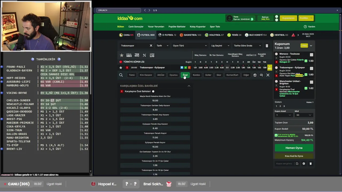342x192 pixels.
Task: Open the +482 more bets yellow button
Action: click(x=270, y=68)
